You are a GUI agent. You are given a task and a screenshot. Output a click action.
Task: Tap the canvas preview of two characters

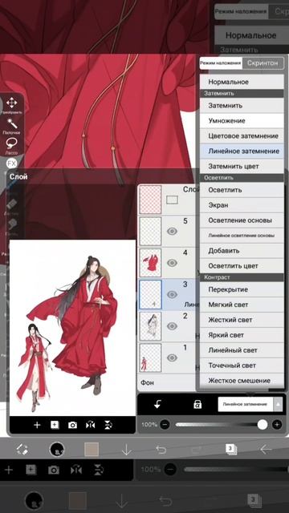(72, 328)
